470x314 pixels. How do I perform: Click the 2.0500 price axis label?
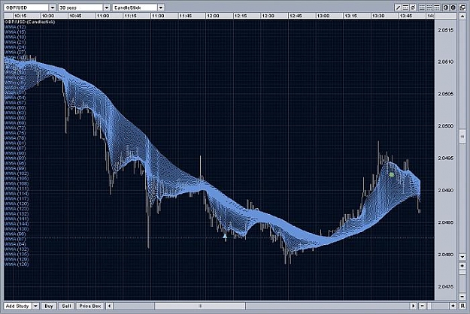[446, 126]
